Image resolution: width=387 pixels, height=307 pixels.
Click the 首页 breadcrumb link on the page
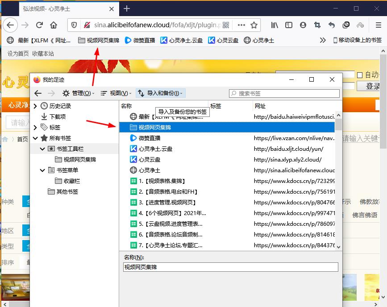(22, 139)
